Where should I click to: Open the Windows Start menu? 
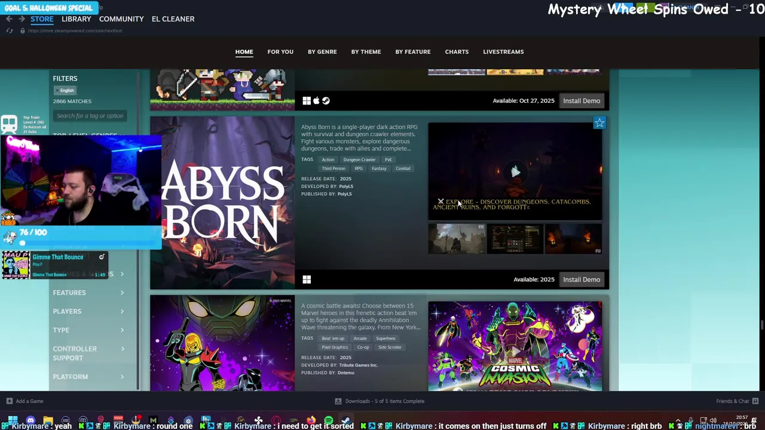[13, 420]
